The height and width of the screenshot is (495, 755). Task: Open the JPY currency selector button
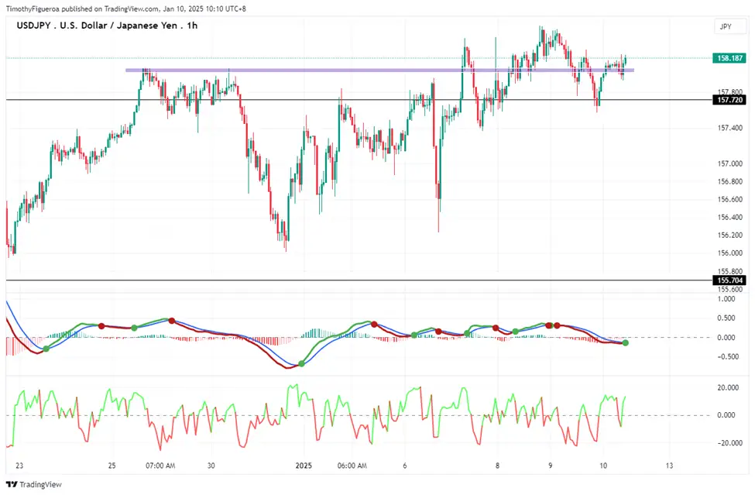tap(730, 27)
